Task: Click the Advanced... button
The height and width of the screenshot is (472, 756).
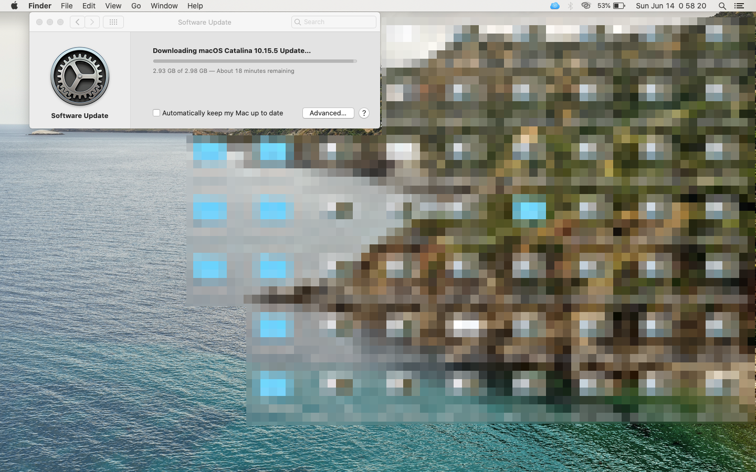Action: pyautogui.click(x=328, y=113)
